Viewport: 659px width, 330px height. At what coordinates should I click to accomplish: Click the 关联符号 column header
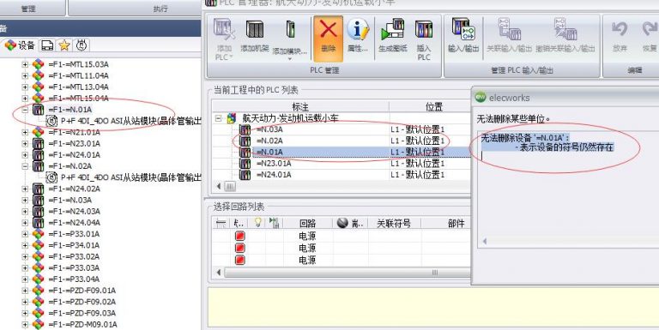pos(394,224)
